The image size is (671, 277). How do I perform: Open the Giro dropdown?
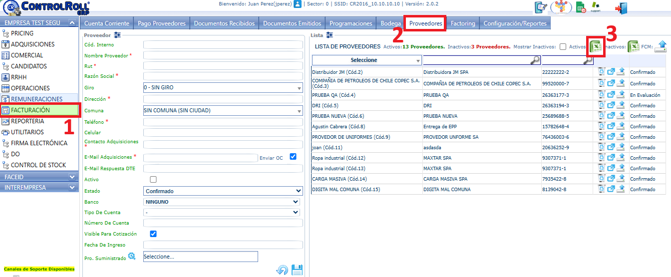tap(223, 88)
